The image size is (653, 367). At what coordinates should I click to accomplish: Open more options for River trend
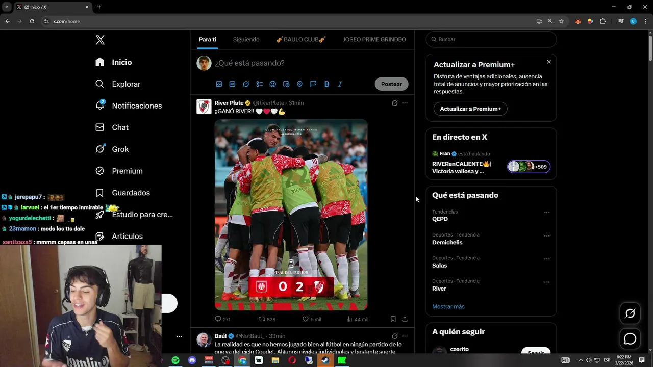(547, 282)
